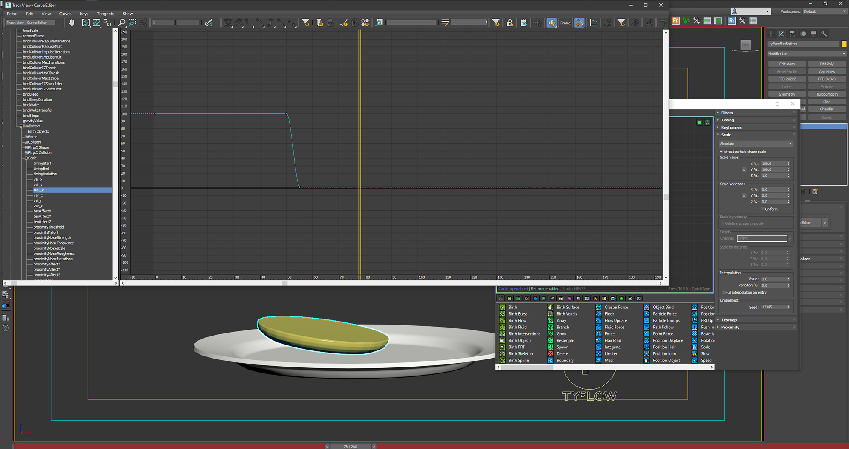The height and width of the screenshot is (449, 849).
Task: Pick the Cluster Force operator
Action: [616, 307]
